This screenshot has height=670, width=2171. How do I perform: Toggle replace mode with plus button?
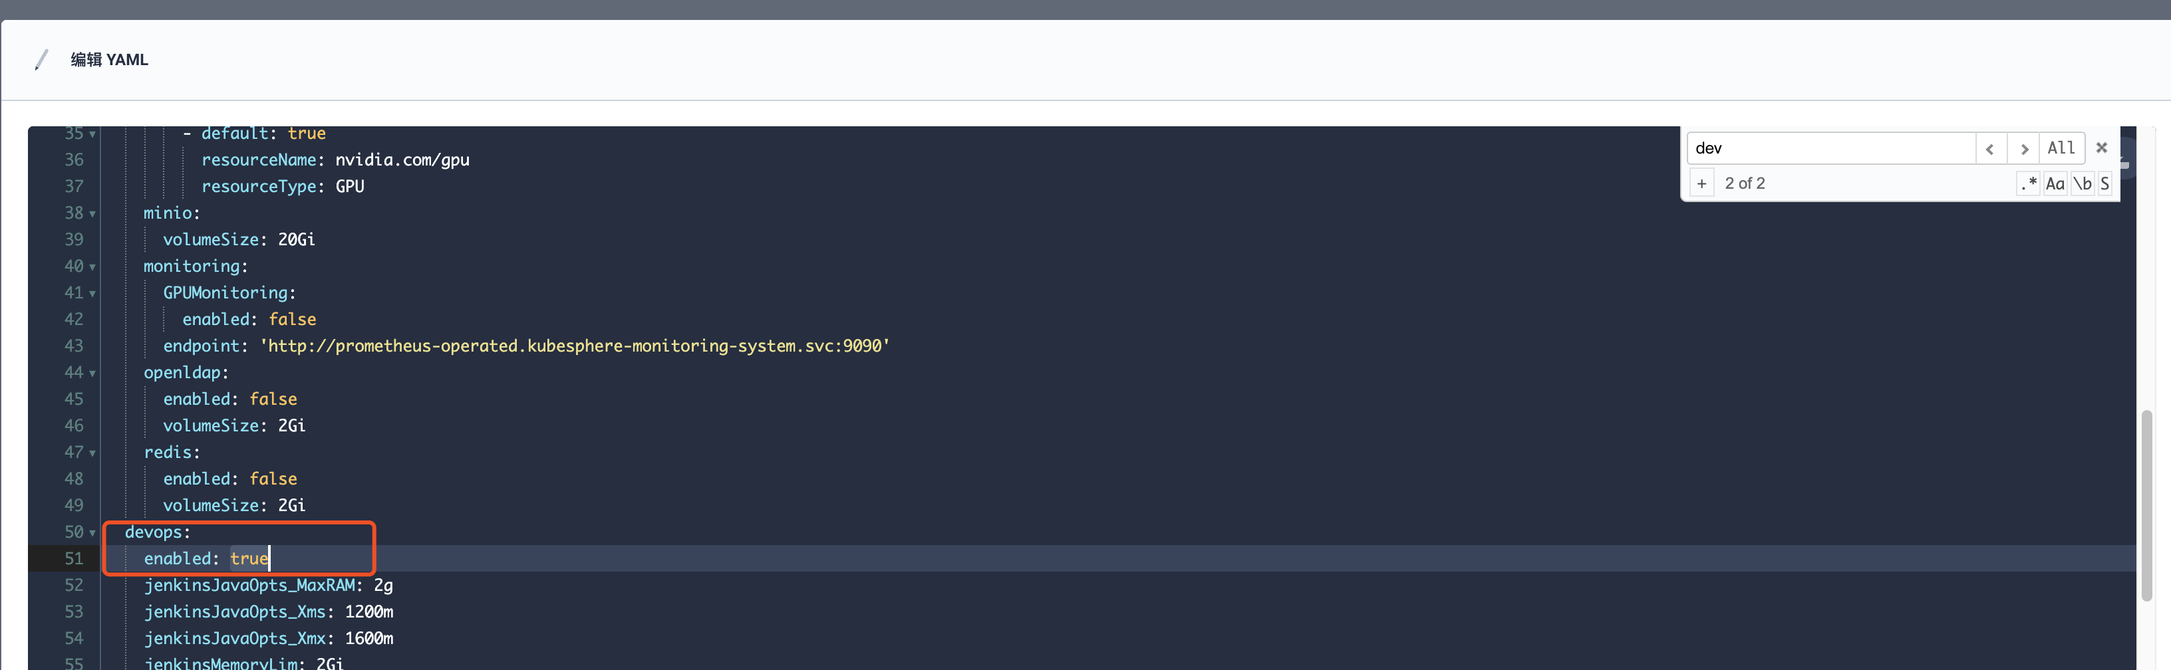click(1701, 183)
